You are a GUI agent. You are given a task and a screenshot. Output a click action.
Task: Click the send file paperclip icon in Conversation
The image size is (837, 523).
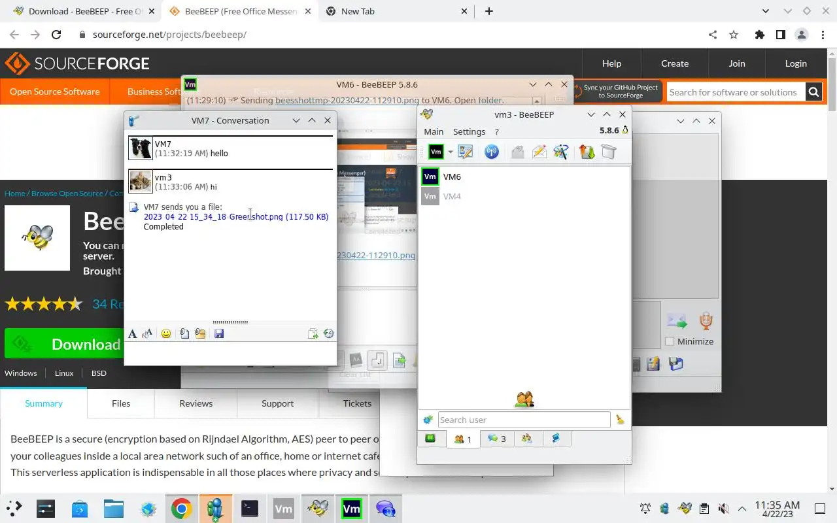point(184,333)
